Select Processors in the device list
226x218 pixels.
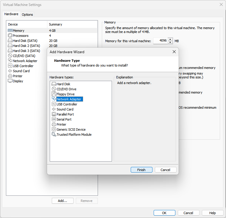coord(21,36)
